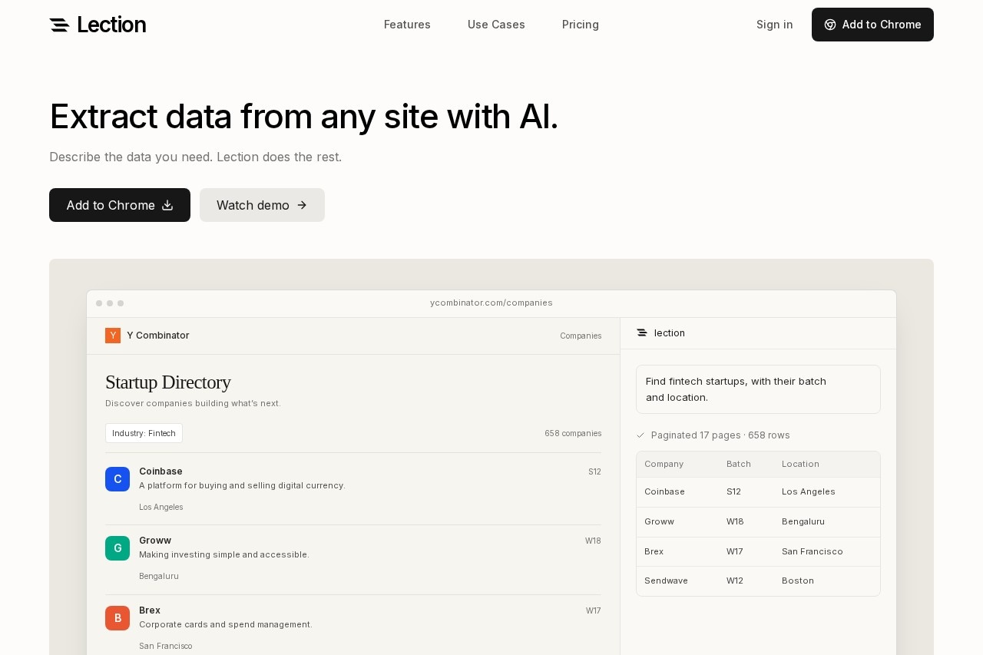The image size is (983, 655).
Task: Select the Groww name in the directory list
Action: tap(155, 541)
